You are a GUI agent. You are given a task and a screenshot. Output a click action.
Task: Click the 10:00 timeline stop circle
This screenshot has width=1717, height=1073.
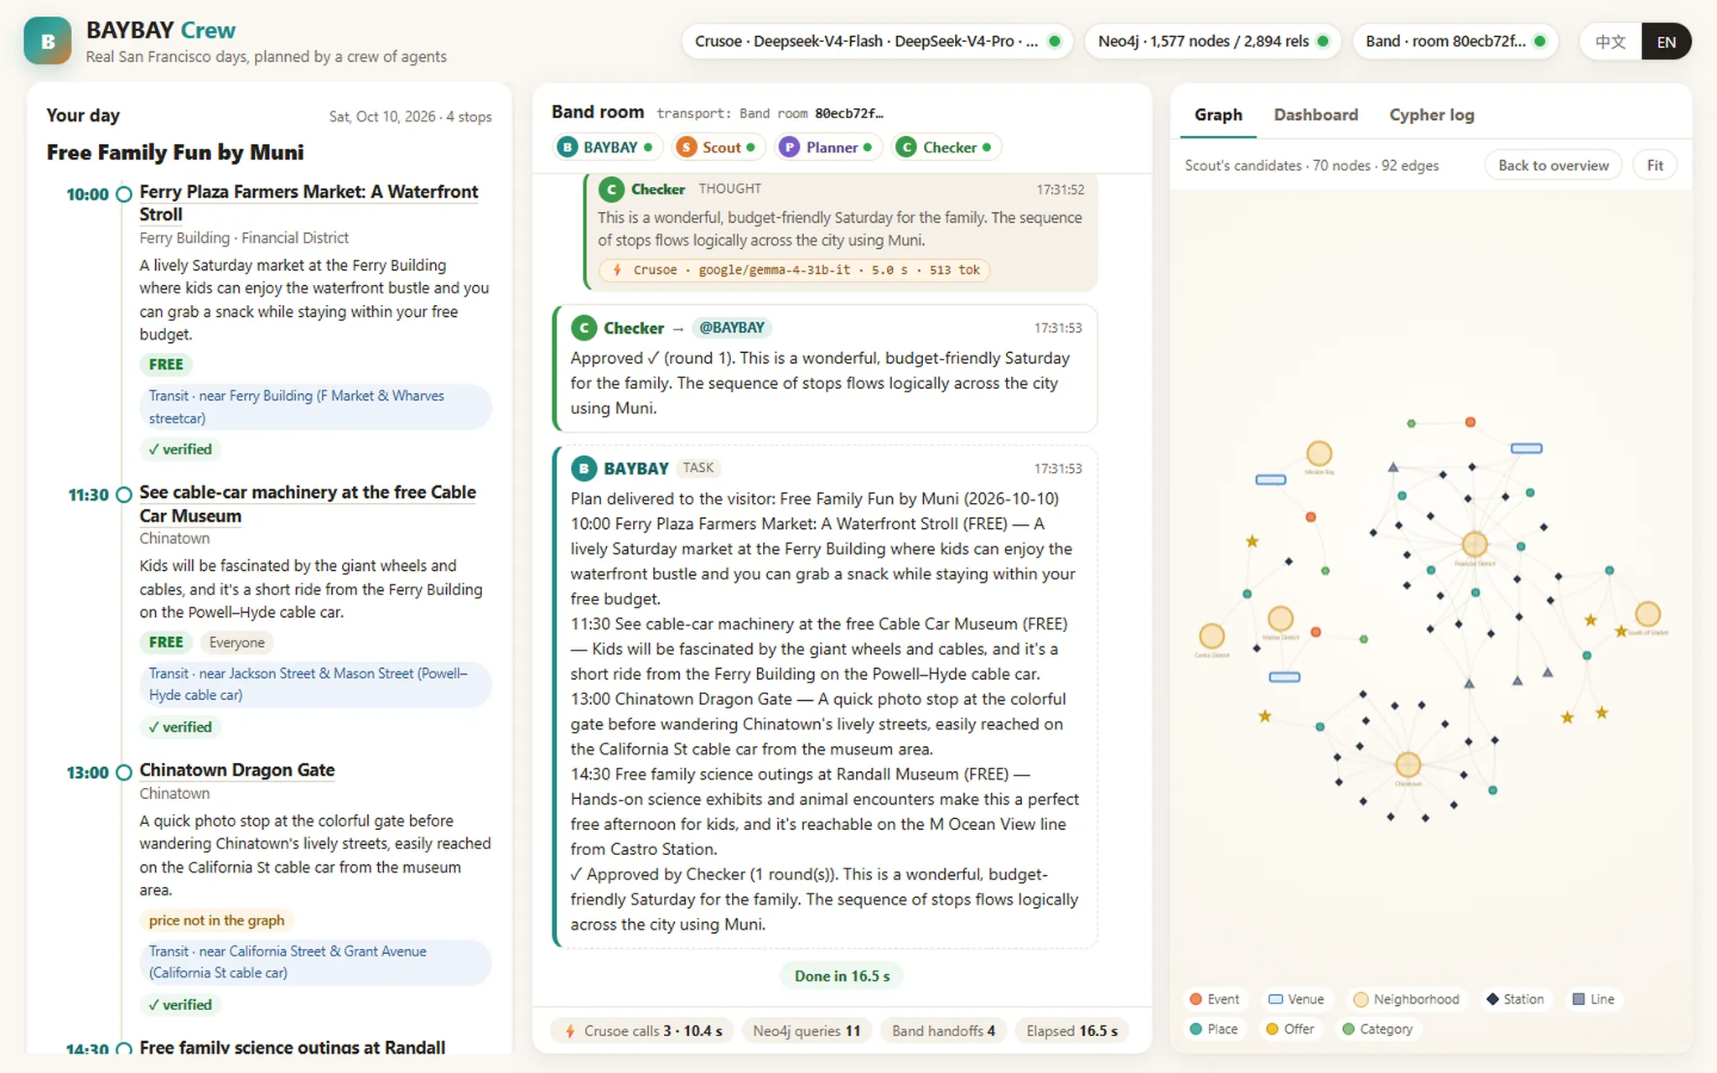[x=124, y=194]
